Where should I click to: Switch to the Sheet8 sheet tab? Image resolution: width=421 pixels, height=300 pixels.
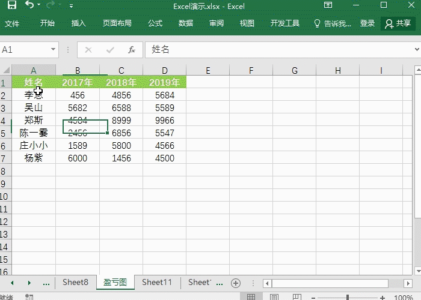click(x=75, y=282)
